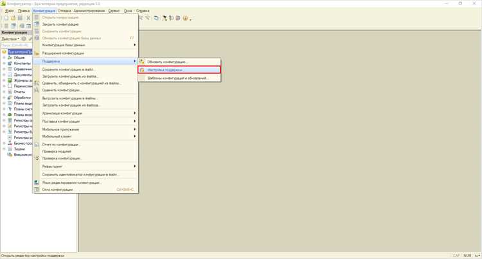This screenshot has width=482, height=259.
Task: Open the toolbar options arrow after Help icon
Action: click(190, 19)
